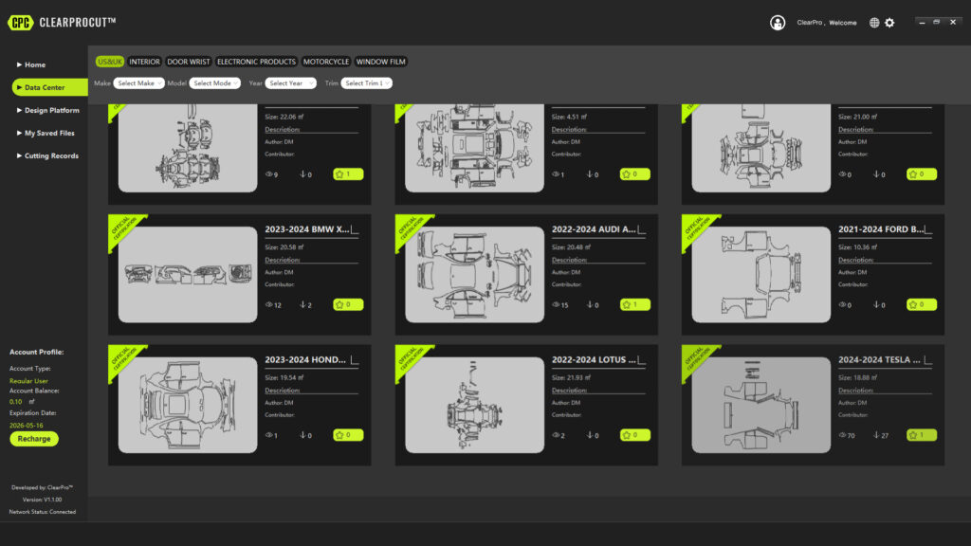This screenshot has height=546, width=971.
Task: Click the corner icon beside the TESLA title
Action: 927,360
